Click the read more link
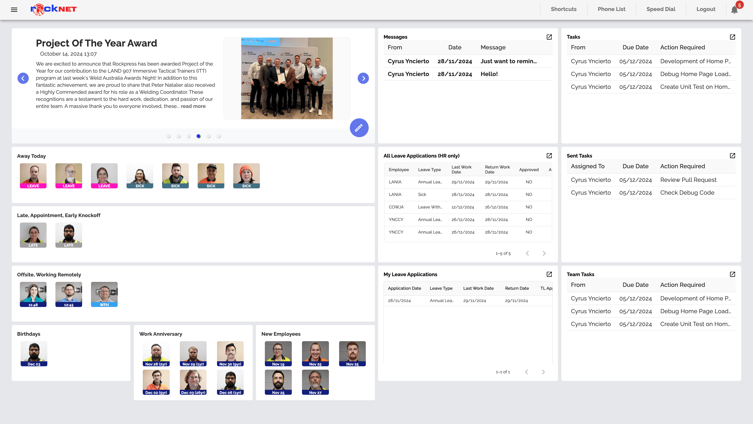 pos(193,106)
